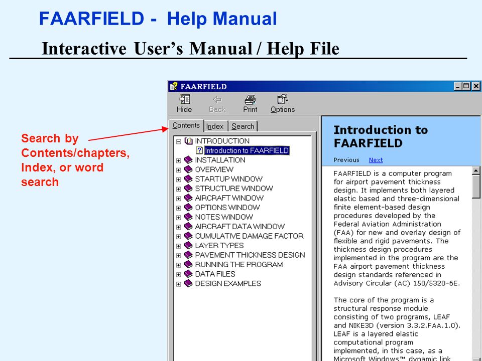Screen dimensions: 482x361
Task: Expand the PAVEMENT THICKNESS DESIGN chapter
Action: [x=179, y=256]
